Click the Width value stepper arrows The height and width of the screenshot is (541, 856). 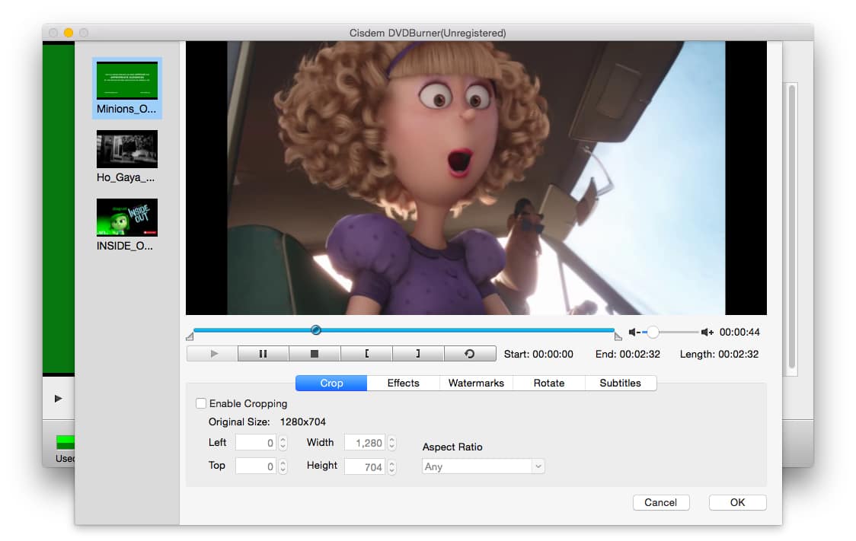[x=391, y=443]
